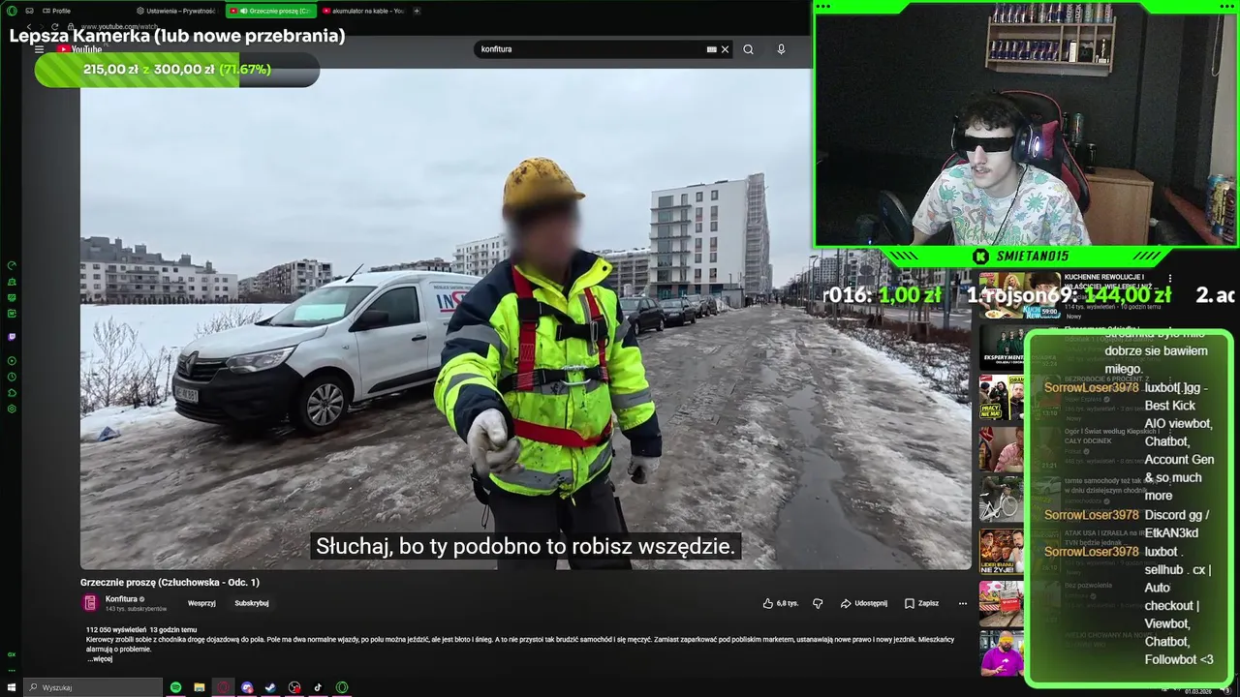Click the Wyszukaj taskbar search box

pos(94,687)
